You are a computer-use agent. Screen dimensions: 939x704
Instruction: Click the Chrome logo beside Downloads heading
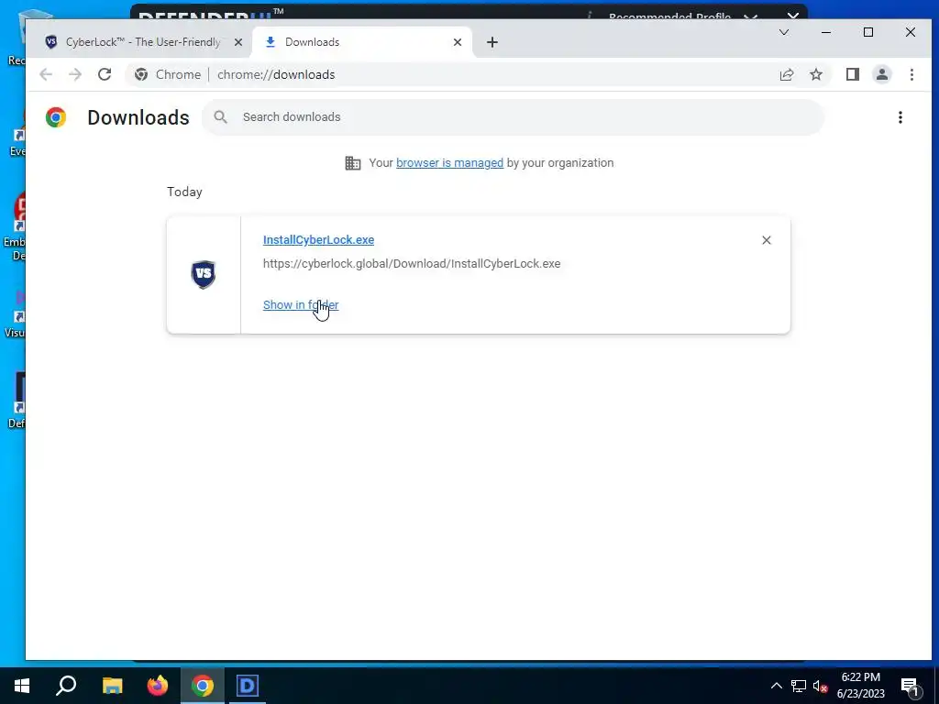pos(56,117)
